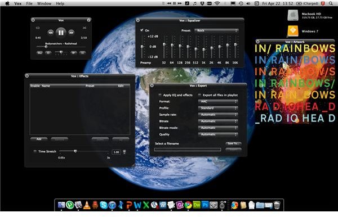Click the filename input field in Export
This screenshot has width=338, height=217.
tap(188, 150)
